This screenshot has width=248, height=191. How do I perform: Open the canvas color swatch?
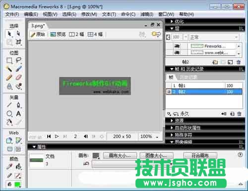point(96,155)
